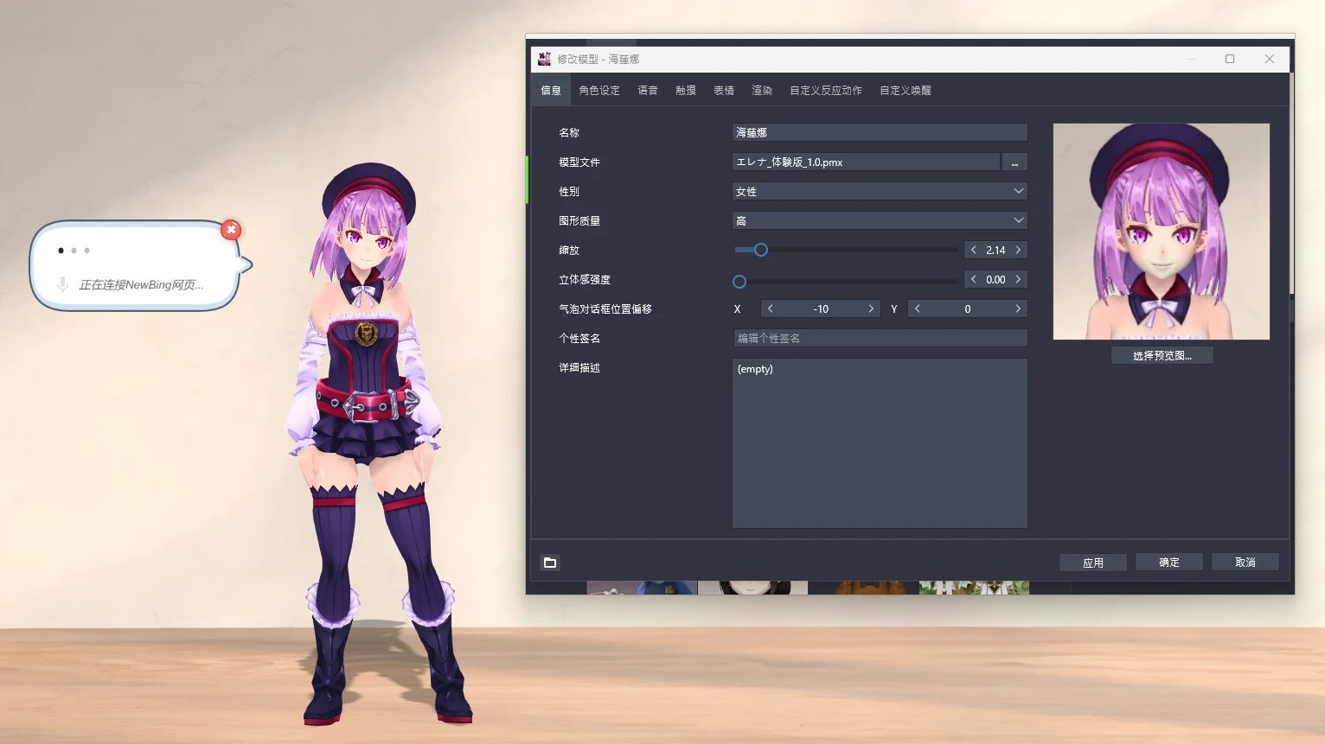Click the character preview image
The image size is (1325, 744).
(1162, 232)
